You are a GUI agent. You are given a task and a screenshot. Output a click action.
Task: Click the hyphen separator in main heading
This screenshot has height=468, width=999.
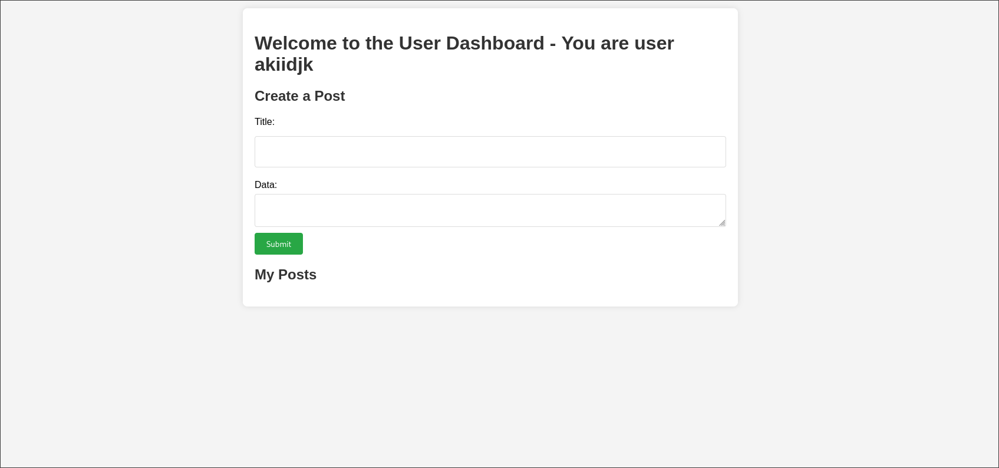point(553,44)
